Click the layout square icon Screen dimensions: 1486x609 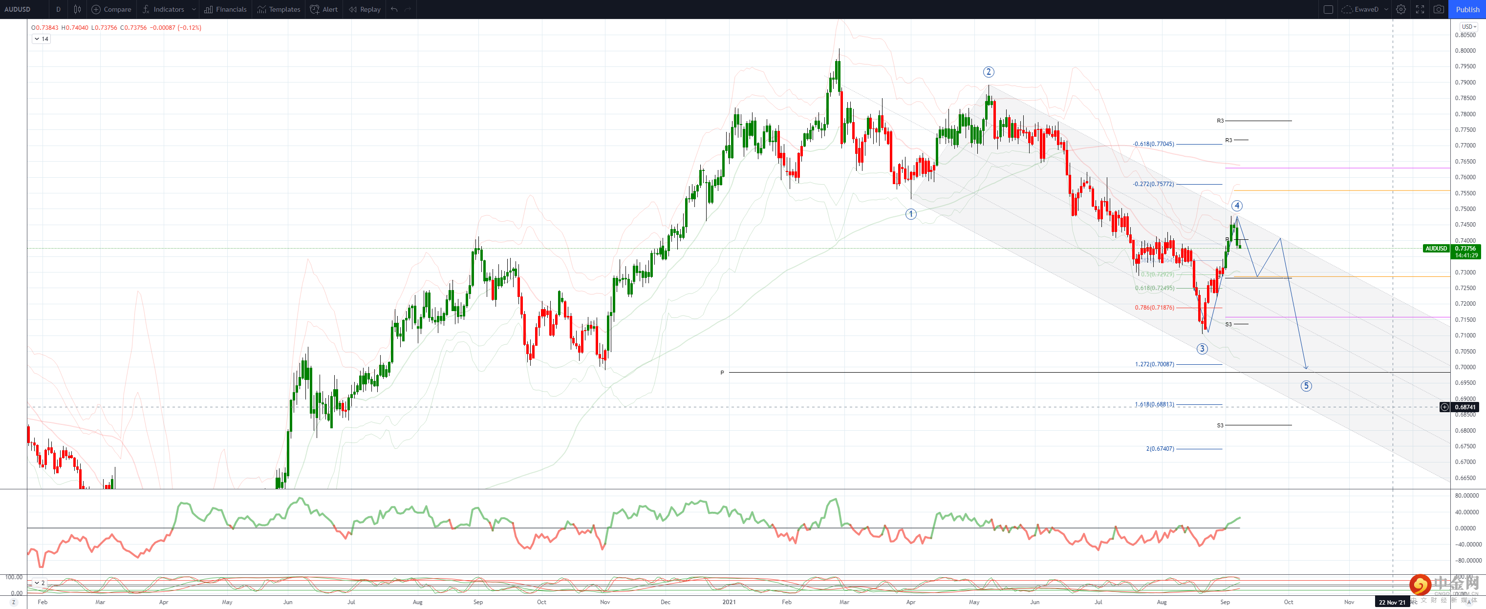point(1328,9)
